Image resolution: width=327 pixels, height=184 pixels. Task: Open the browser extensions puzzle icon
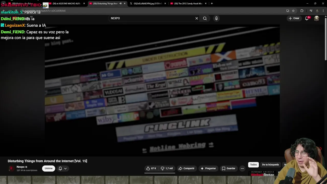tap(302, 11)
